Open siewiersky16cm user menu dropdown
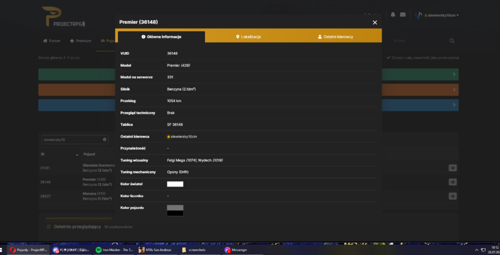Image resolution: width=500 pixels, height=255 pixels. coord(441,15)
